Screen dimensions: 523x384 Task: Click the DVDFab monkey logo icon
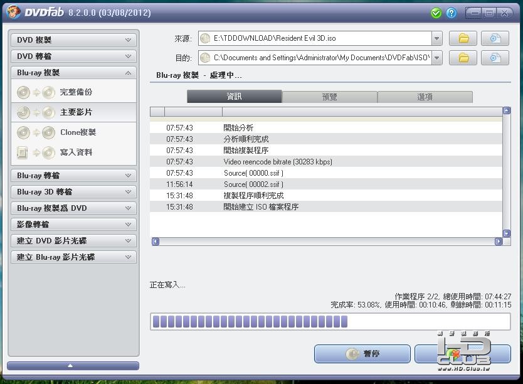[13, 13]
